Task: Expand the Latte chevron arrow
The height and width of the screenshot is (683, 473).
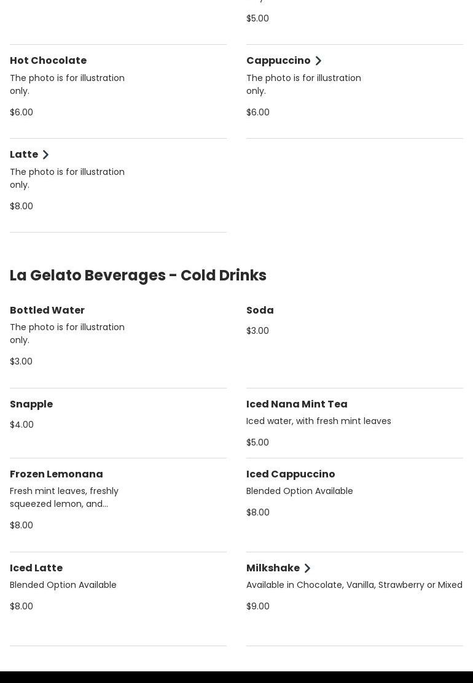Action: pos(46,155)
